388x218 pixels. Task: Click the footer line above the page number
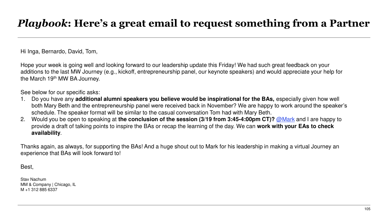pyautogui.click(x=194, y=205)
